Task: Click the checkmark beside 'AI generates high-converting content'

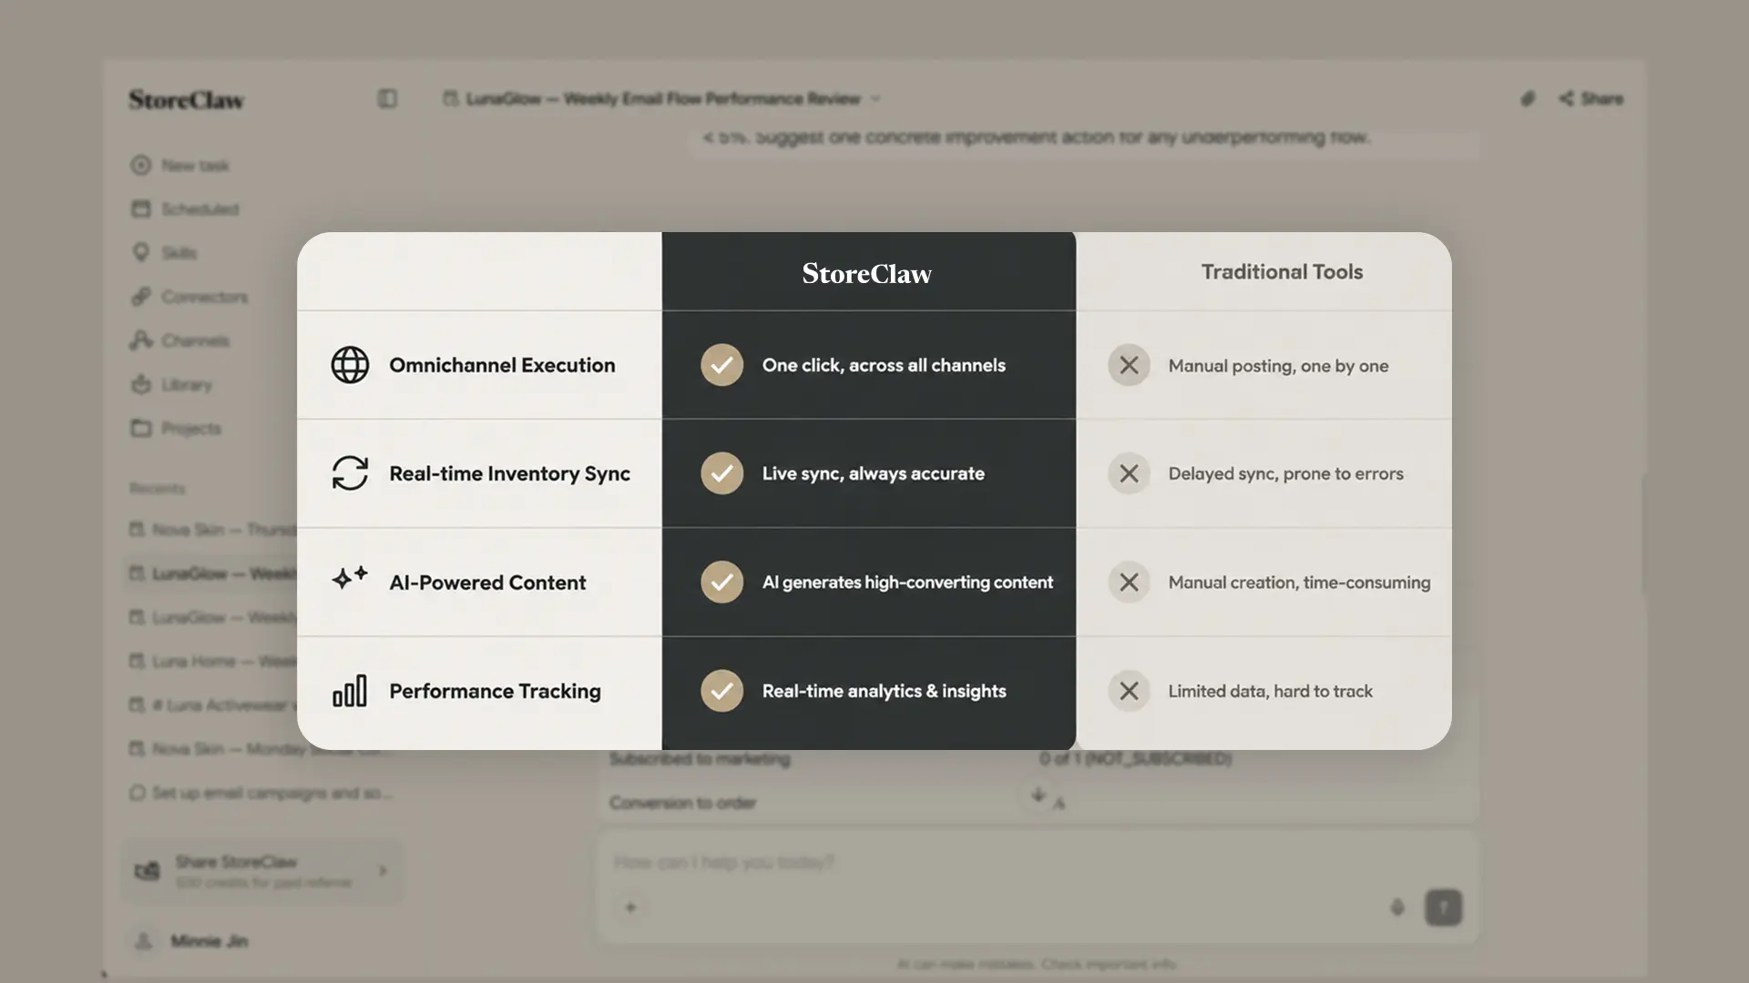Action: tap(721, 582)
